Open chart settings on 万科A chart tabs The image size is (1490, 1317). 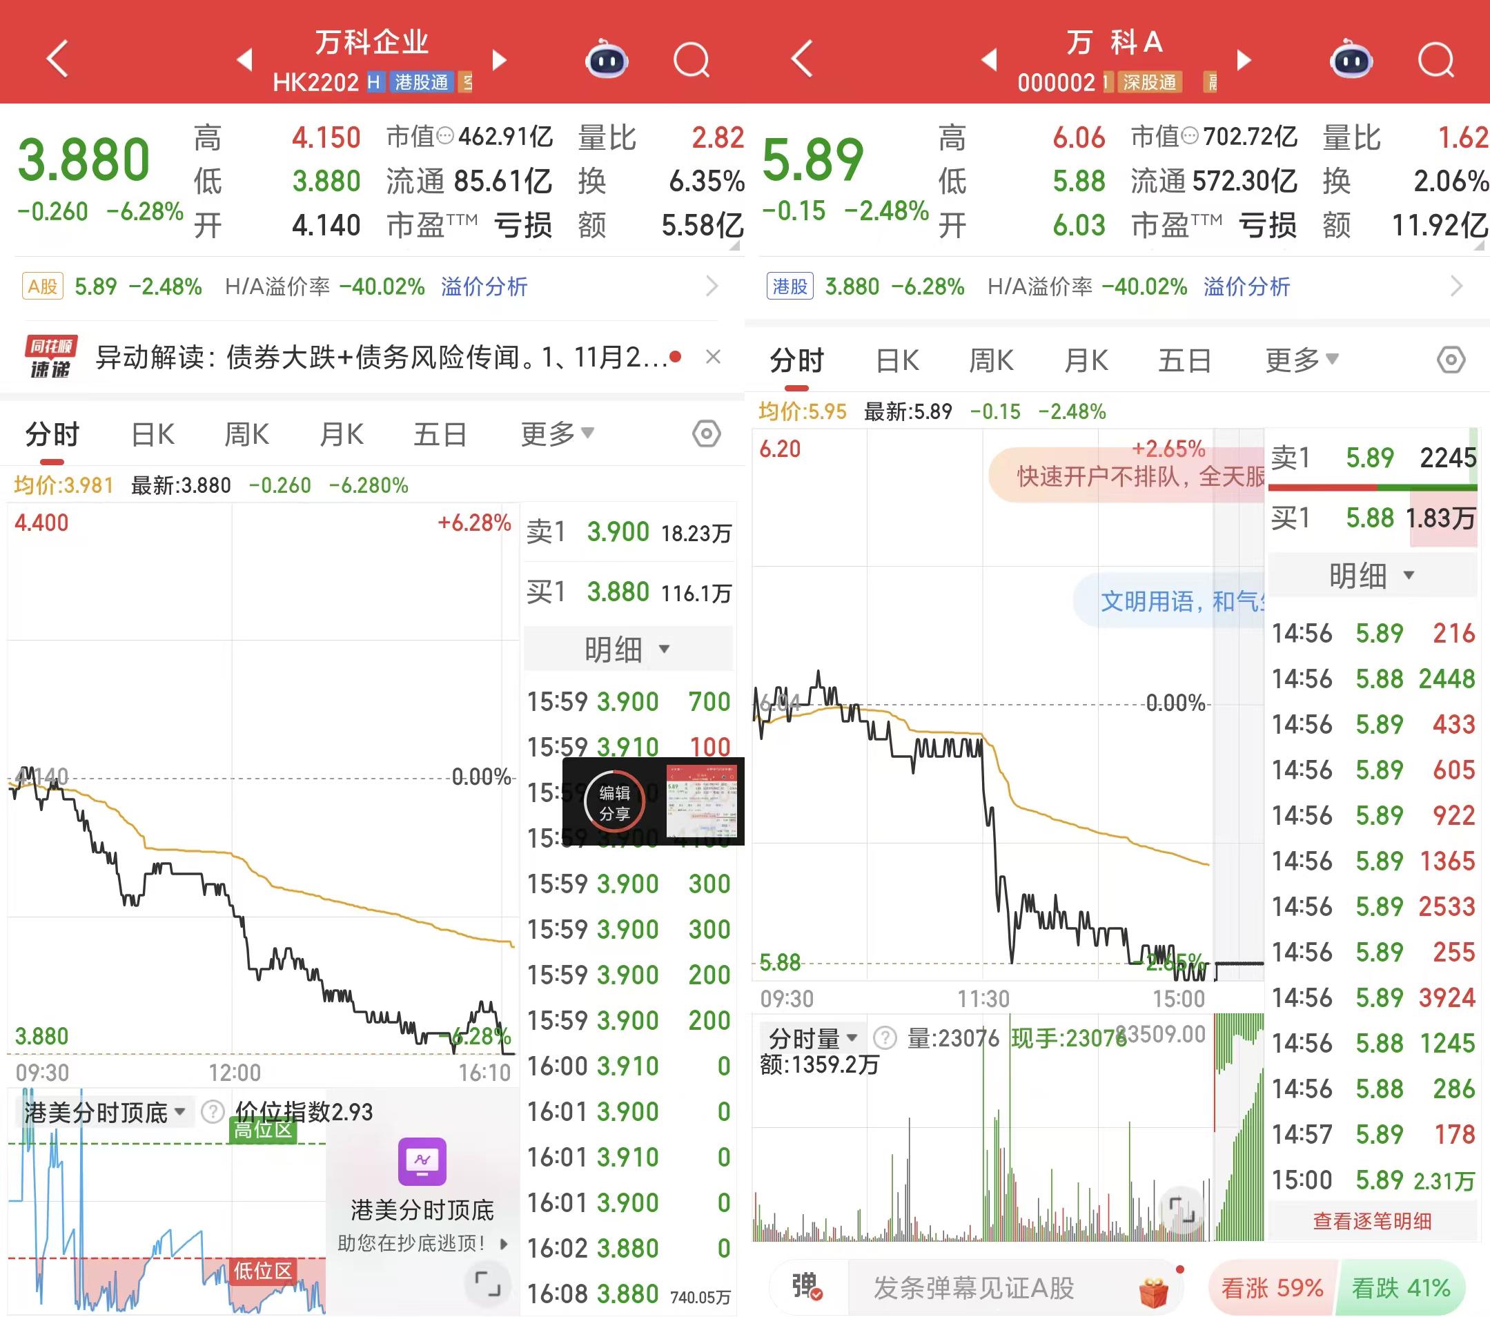pyautogui.click(x=1451, y=360)
